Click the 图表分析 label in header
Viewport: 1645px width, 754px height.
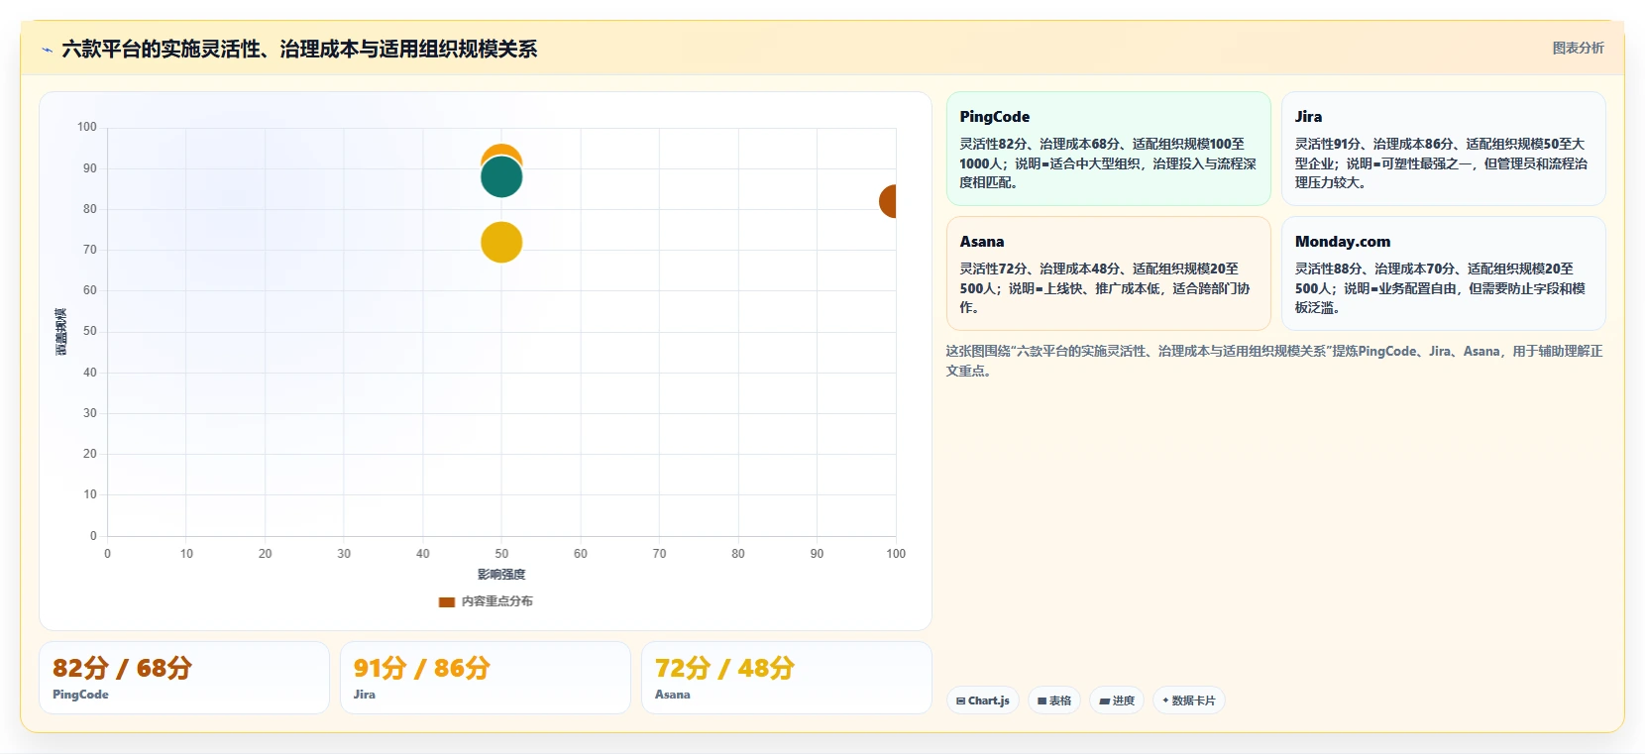pos(1578,48)
